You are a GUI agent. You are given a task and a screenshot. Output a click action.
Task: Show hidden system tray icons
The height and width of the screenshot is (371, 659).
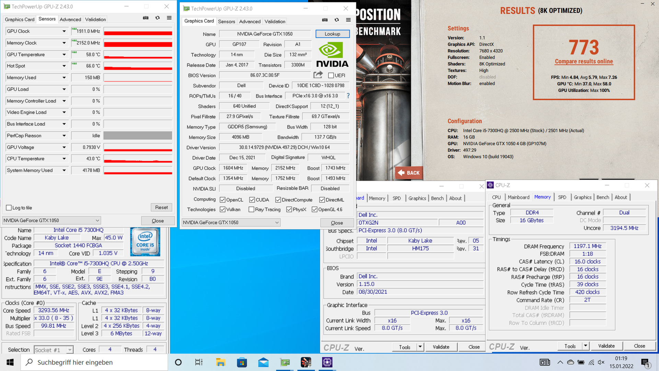pyautogui.click(x=560, y=362)
